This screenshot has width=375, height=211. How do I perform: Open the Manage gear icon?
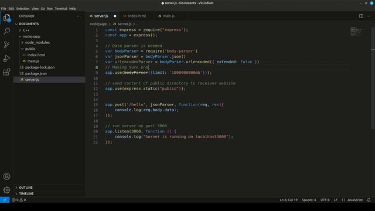[x=6, y=190]
